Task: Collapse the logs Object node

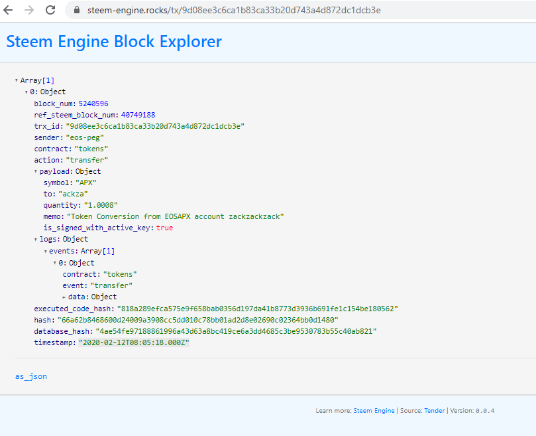Action: [x=36, y=240]
